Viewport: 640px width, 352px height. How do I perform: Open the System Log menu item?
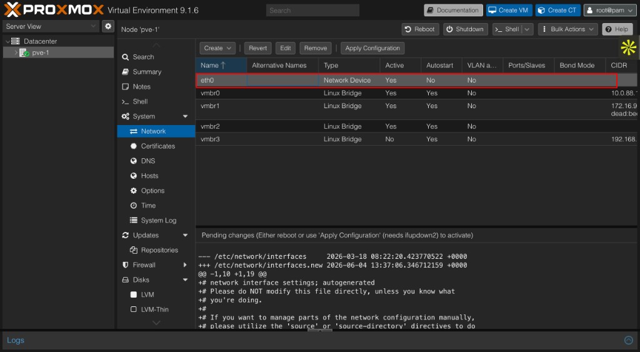pyautogui.click(x=156, y=221)
